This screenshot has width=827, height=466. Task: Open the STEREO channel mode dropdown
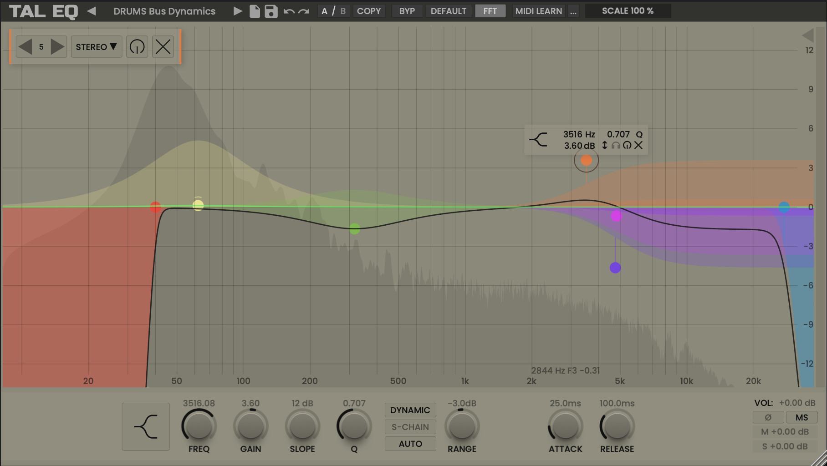point(97,47)
